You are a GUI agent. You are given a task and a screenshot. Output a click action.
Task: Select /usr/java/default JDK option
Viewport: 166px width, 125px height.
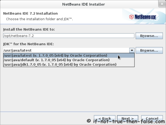pyautogui.click(x=69, y=60)
